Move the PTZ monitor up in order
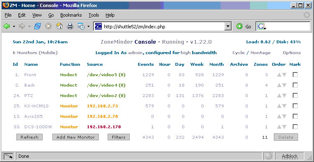314x162 pixels. pyautogui.click(x=279, y=96)
